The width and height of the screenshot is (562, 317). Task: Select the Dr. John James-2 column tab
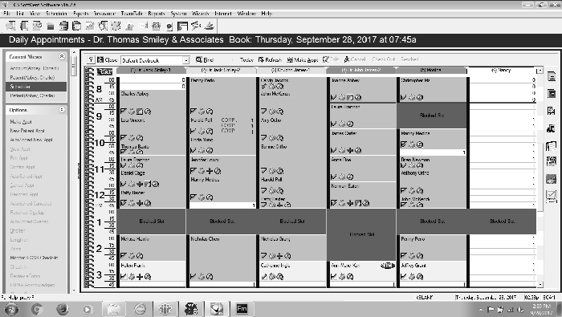point(361,70)
